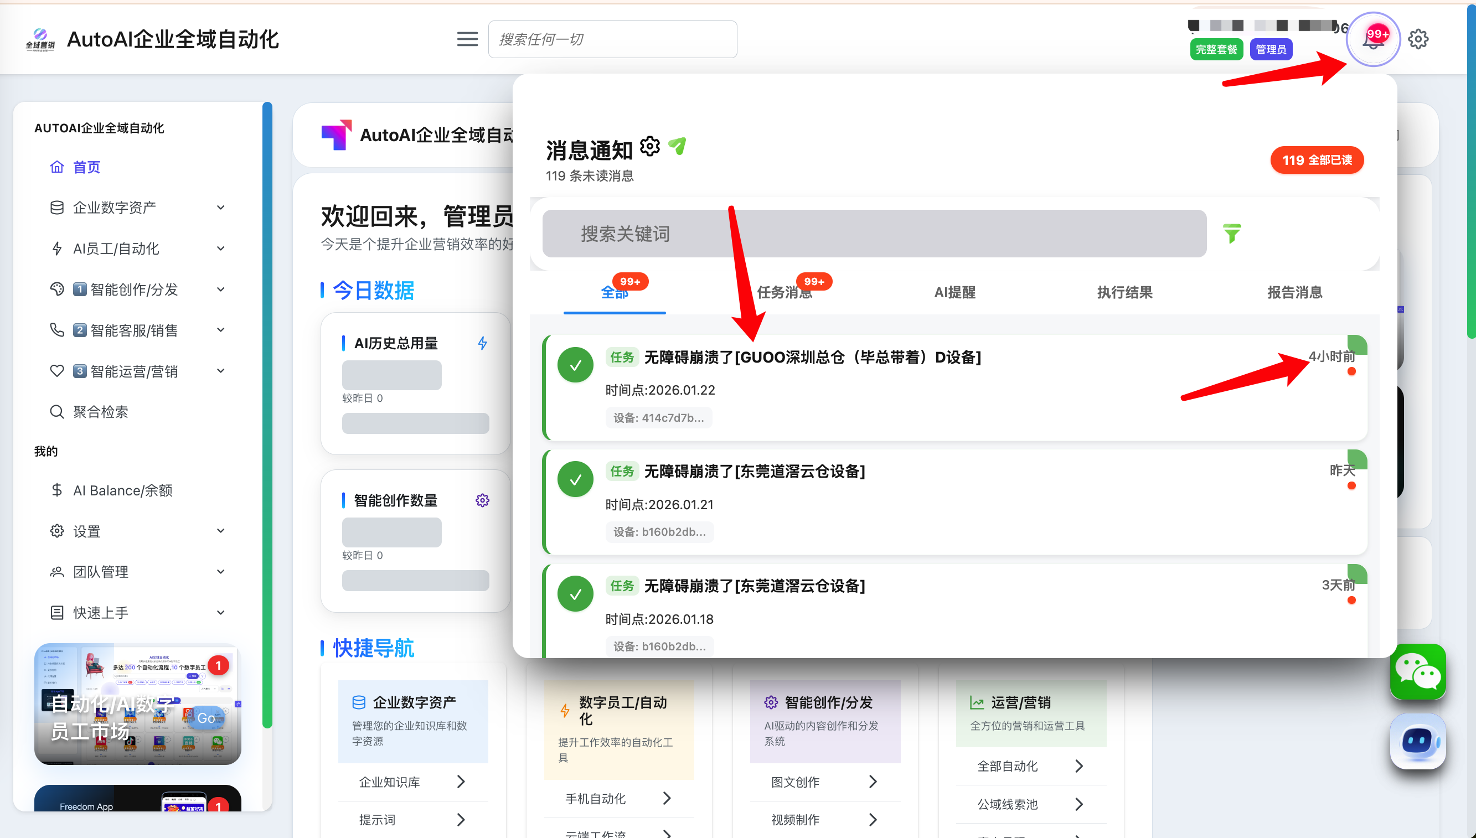Screen dimensions: 1476x838
Task: Open notification settings gear beside 消息通知
Action: [x=650, y=146]
